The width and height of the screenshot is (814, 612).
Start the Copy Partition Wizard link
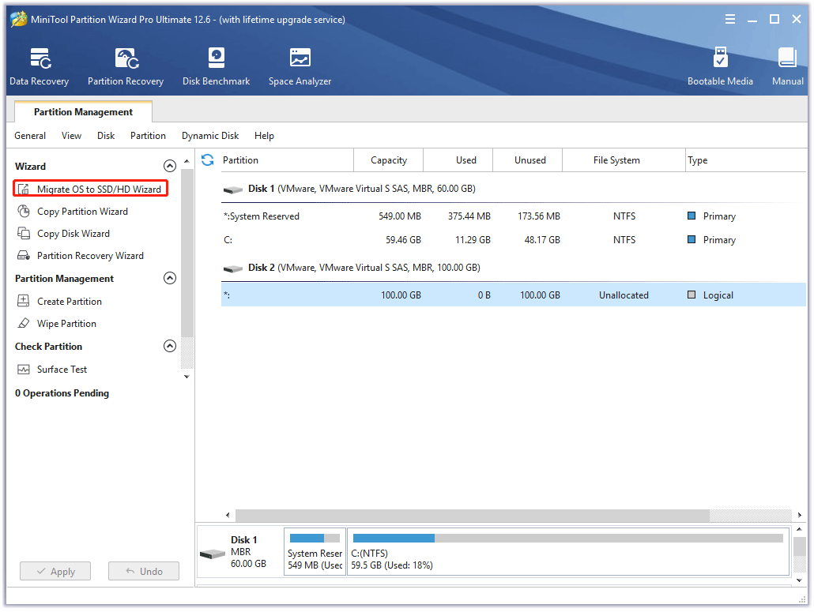pos(82,211)
